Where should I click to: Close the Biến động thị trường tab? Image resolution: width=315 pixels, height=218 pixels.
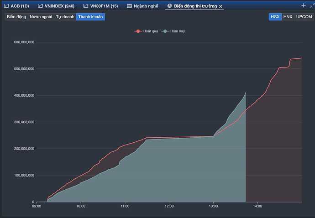point(221,6)
